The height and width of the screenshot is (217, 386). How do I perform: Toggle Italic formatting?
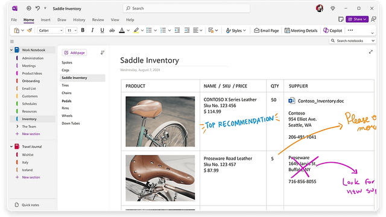(92, 30)
